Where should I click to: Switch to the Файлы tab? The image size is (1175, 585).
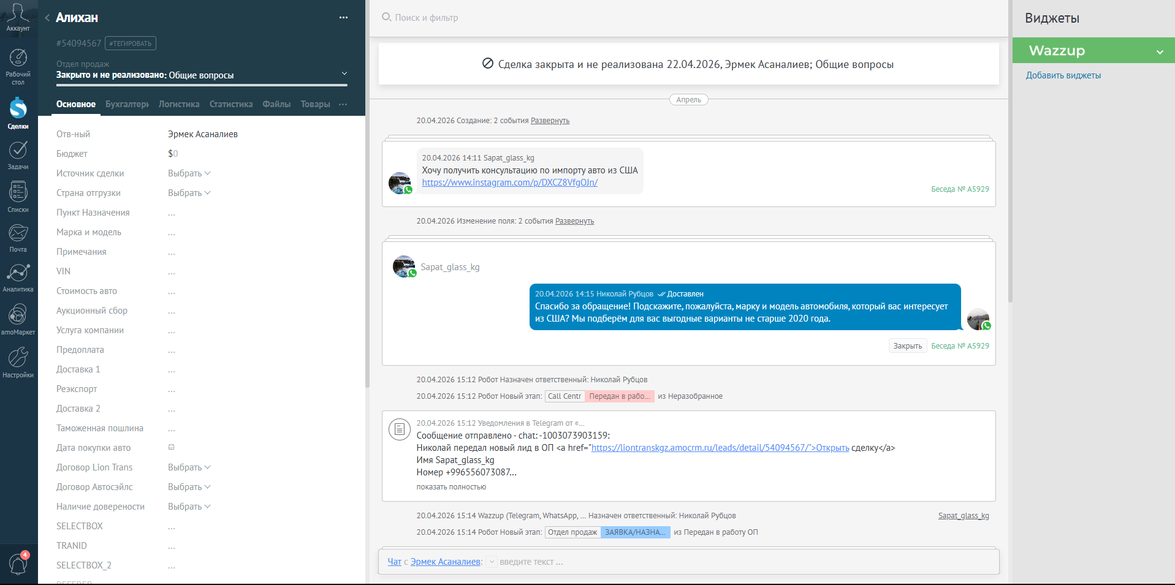pyautogui.click(x=276, y=104)
